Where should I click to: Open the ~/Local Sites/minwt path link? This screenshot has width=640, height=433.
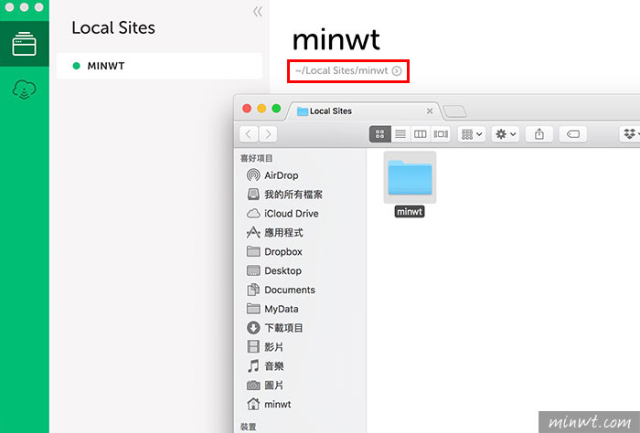[341, 70]
